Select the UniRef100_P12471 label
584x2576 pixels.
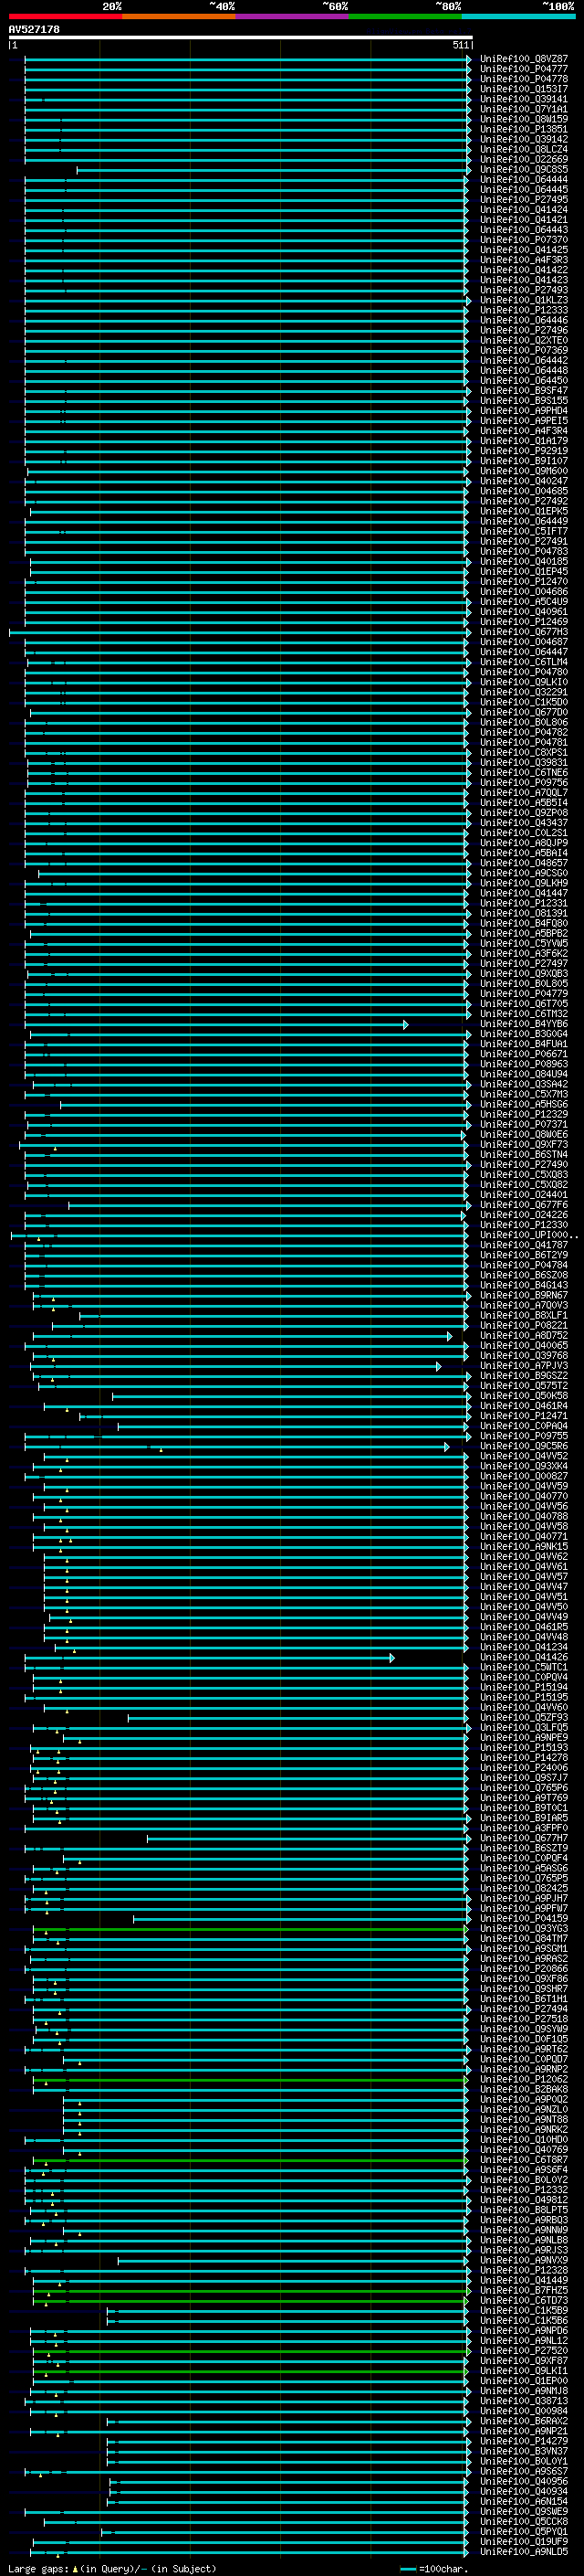[524, 1416]
